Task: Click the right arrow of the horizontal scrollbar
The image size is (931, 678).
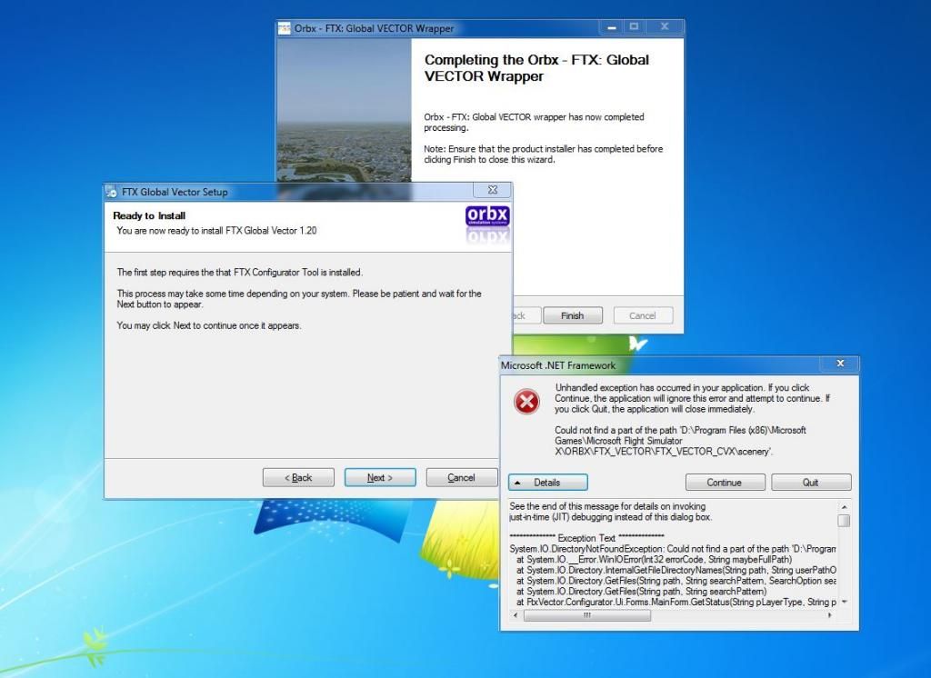Action: [x=828, y=615]
